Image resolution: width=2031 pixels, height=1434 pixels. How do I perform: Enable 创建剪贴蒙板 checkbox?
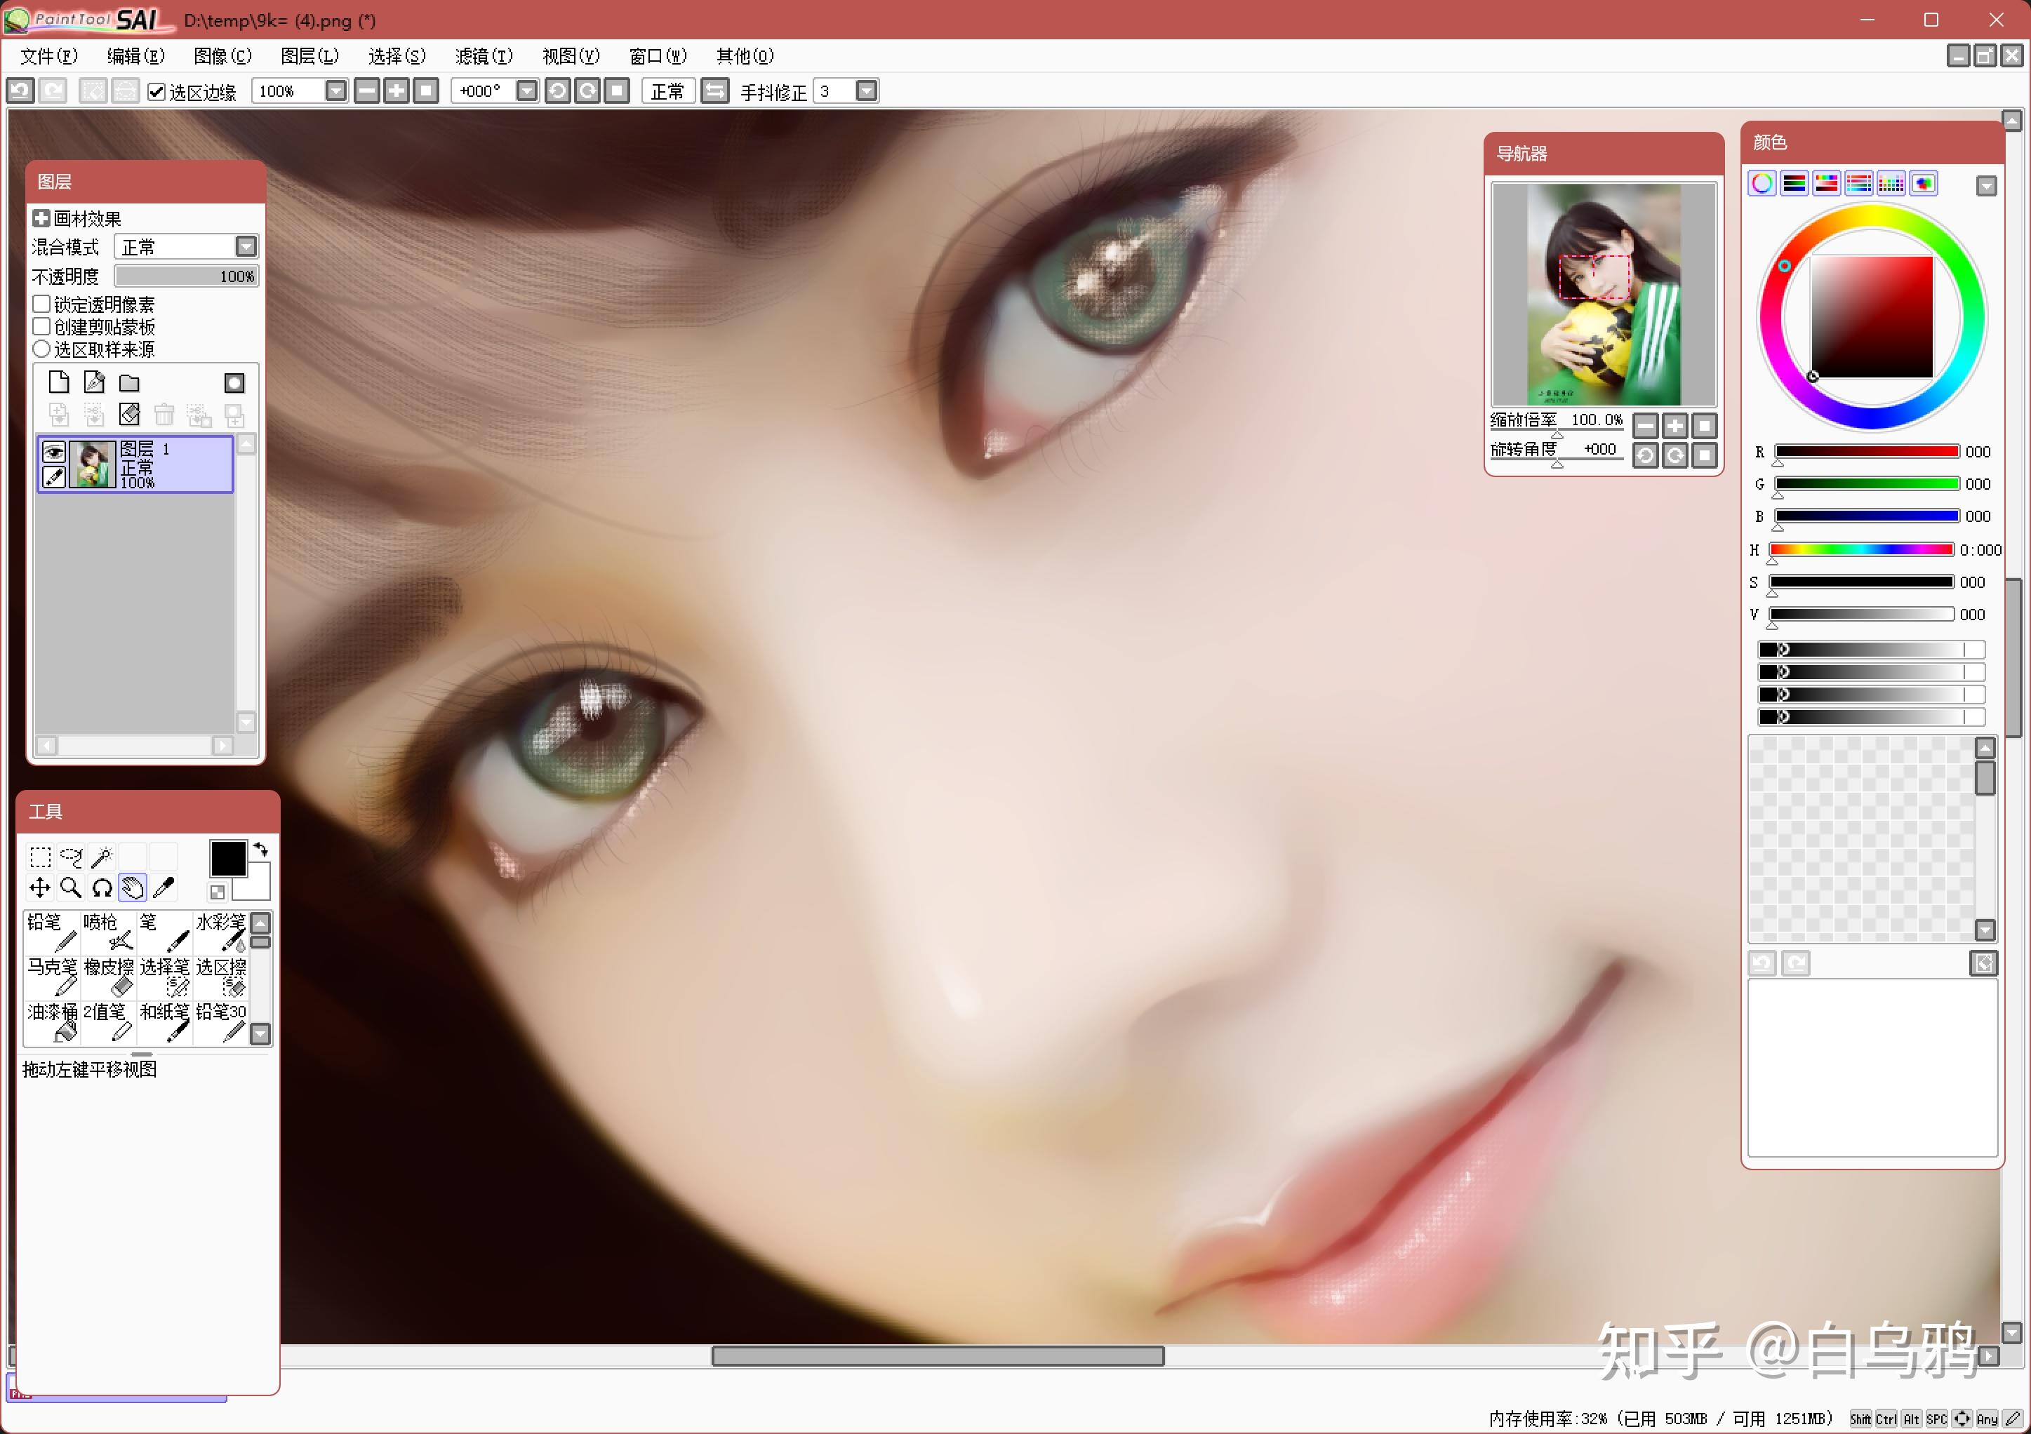[x=41, y=326]
